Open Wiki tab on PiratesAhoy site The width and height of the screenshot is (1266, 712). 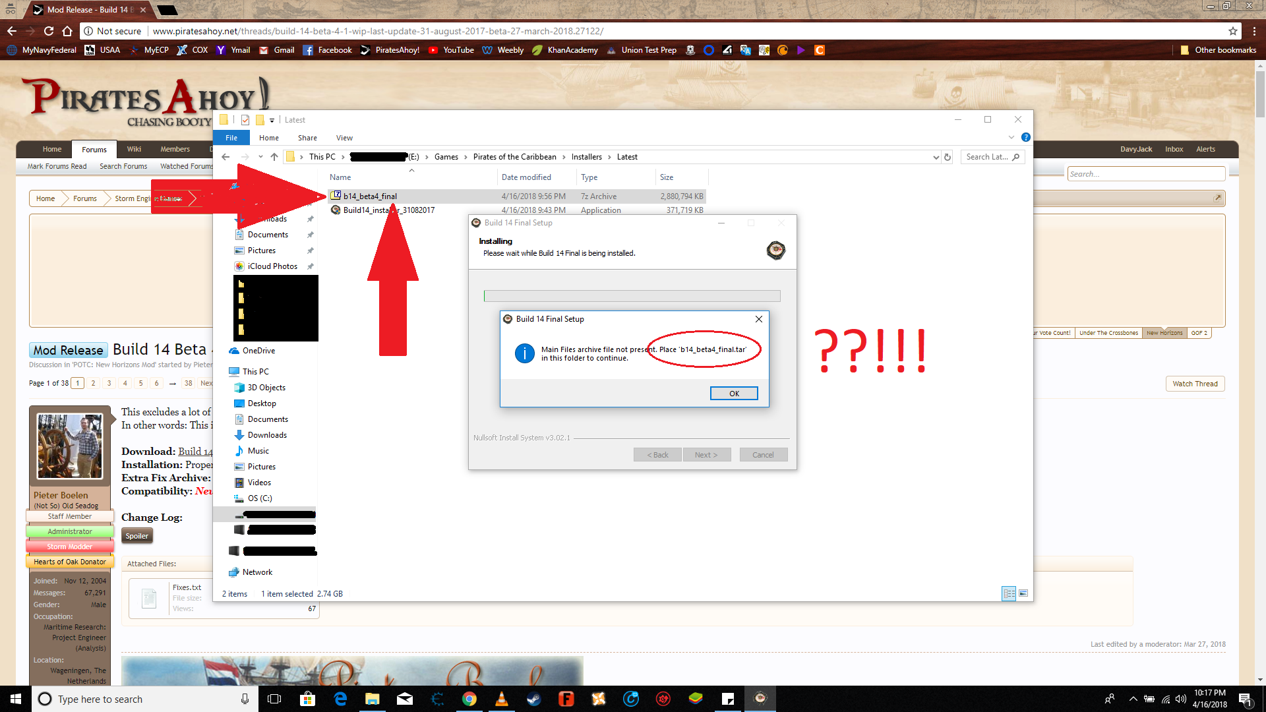134,150
